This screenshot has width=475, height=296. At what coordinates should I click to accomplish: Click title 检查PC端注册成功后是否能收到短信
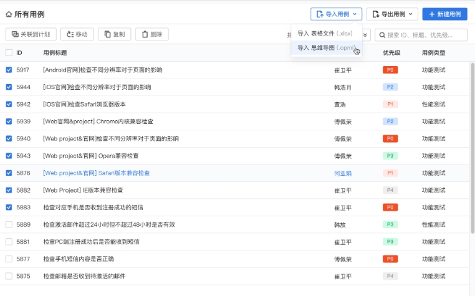[91, 242]
